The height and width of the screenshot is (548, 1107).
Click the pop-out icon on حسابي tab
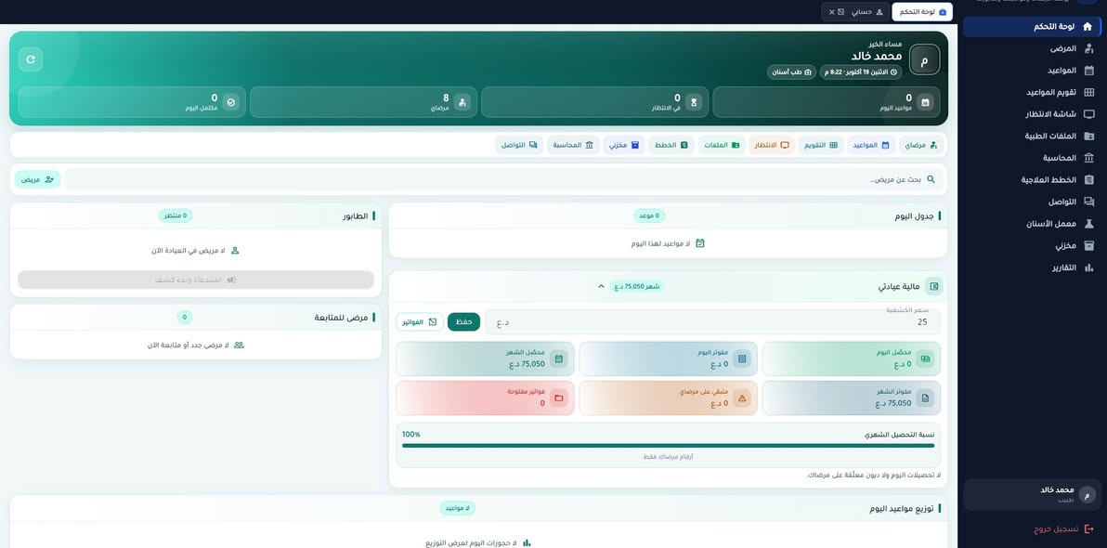(x=840, y=12)
